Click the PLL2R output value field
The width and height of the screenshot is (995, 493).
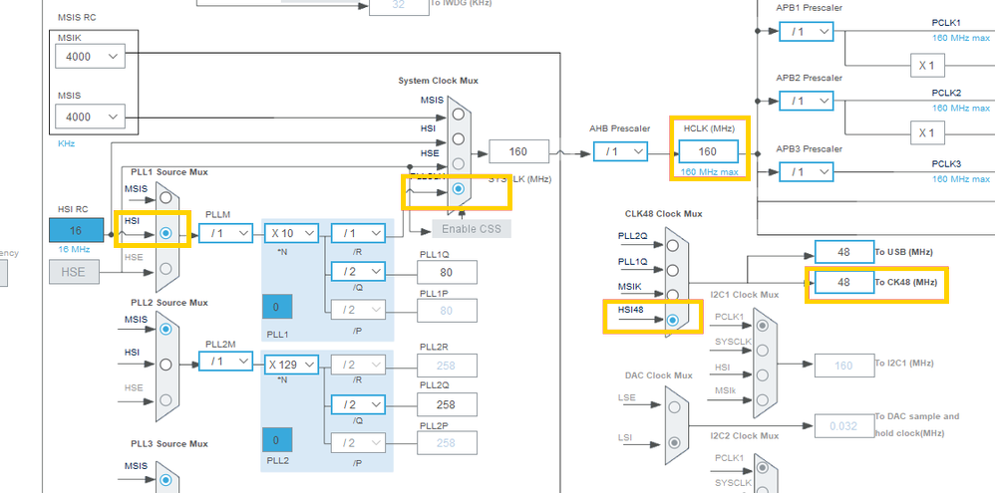[x=447, y=366]
